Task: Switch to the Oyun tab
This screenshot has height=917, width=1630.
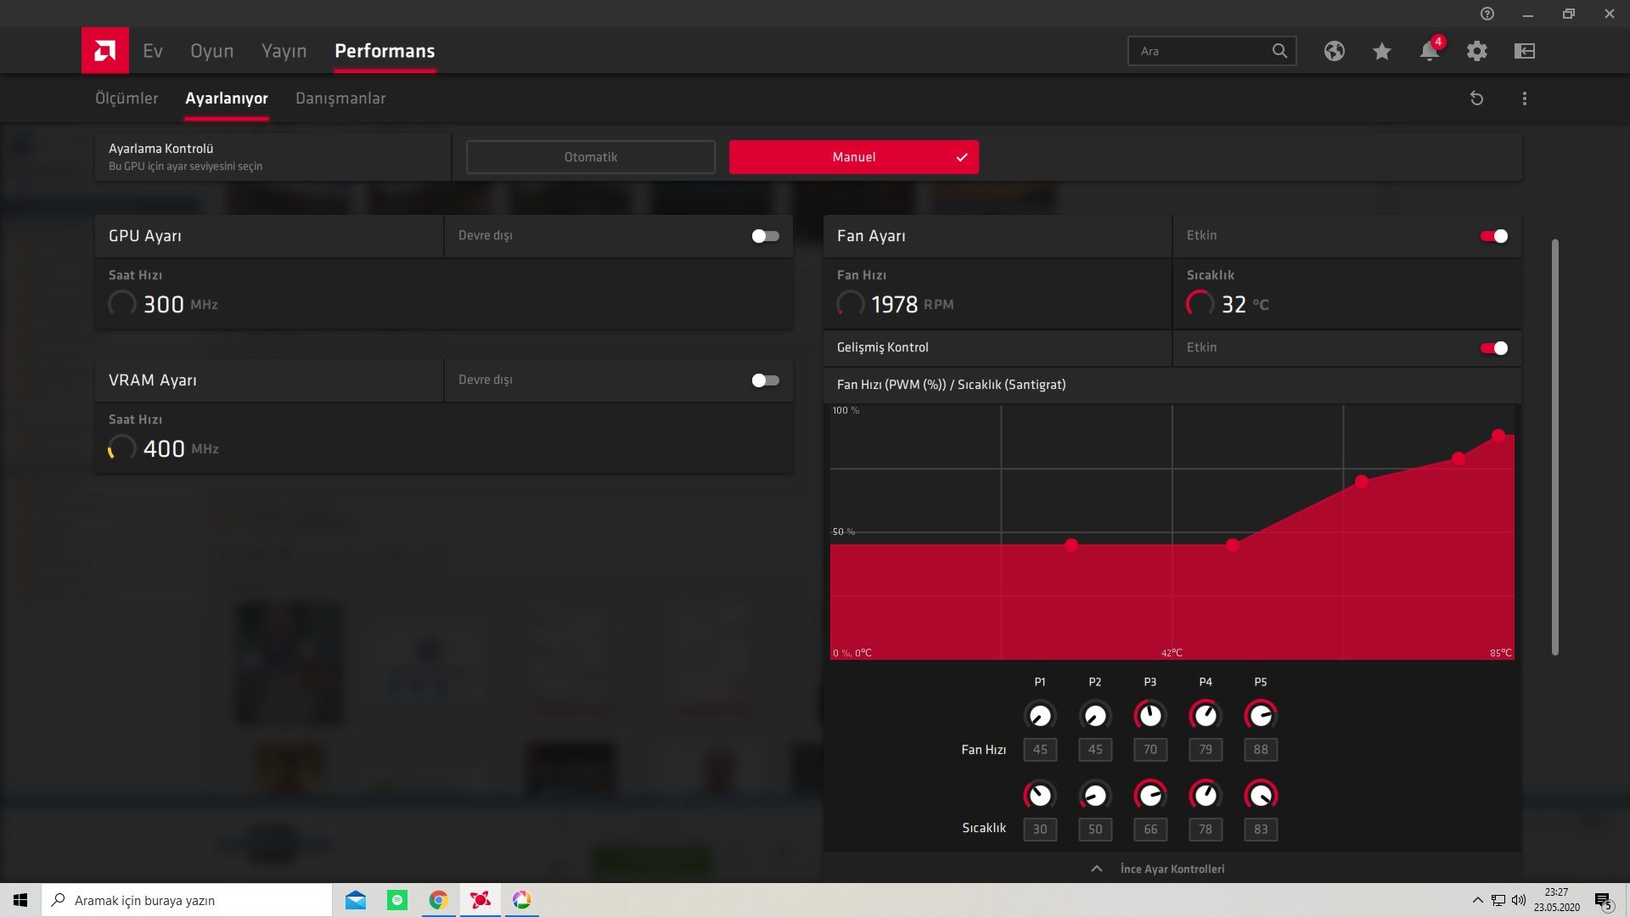Action: pyautogui.click(x=211, y=51)
